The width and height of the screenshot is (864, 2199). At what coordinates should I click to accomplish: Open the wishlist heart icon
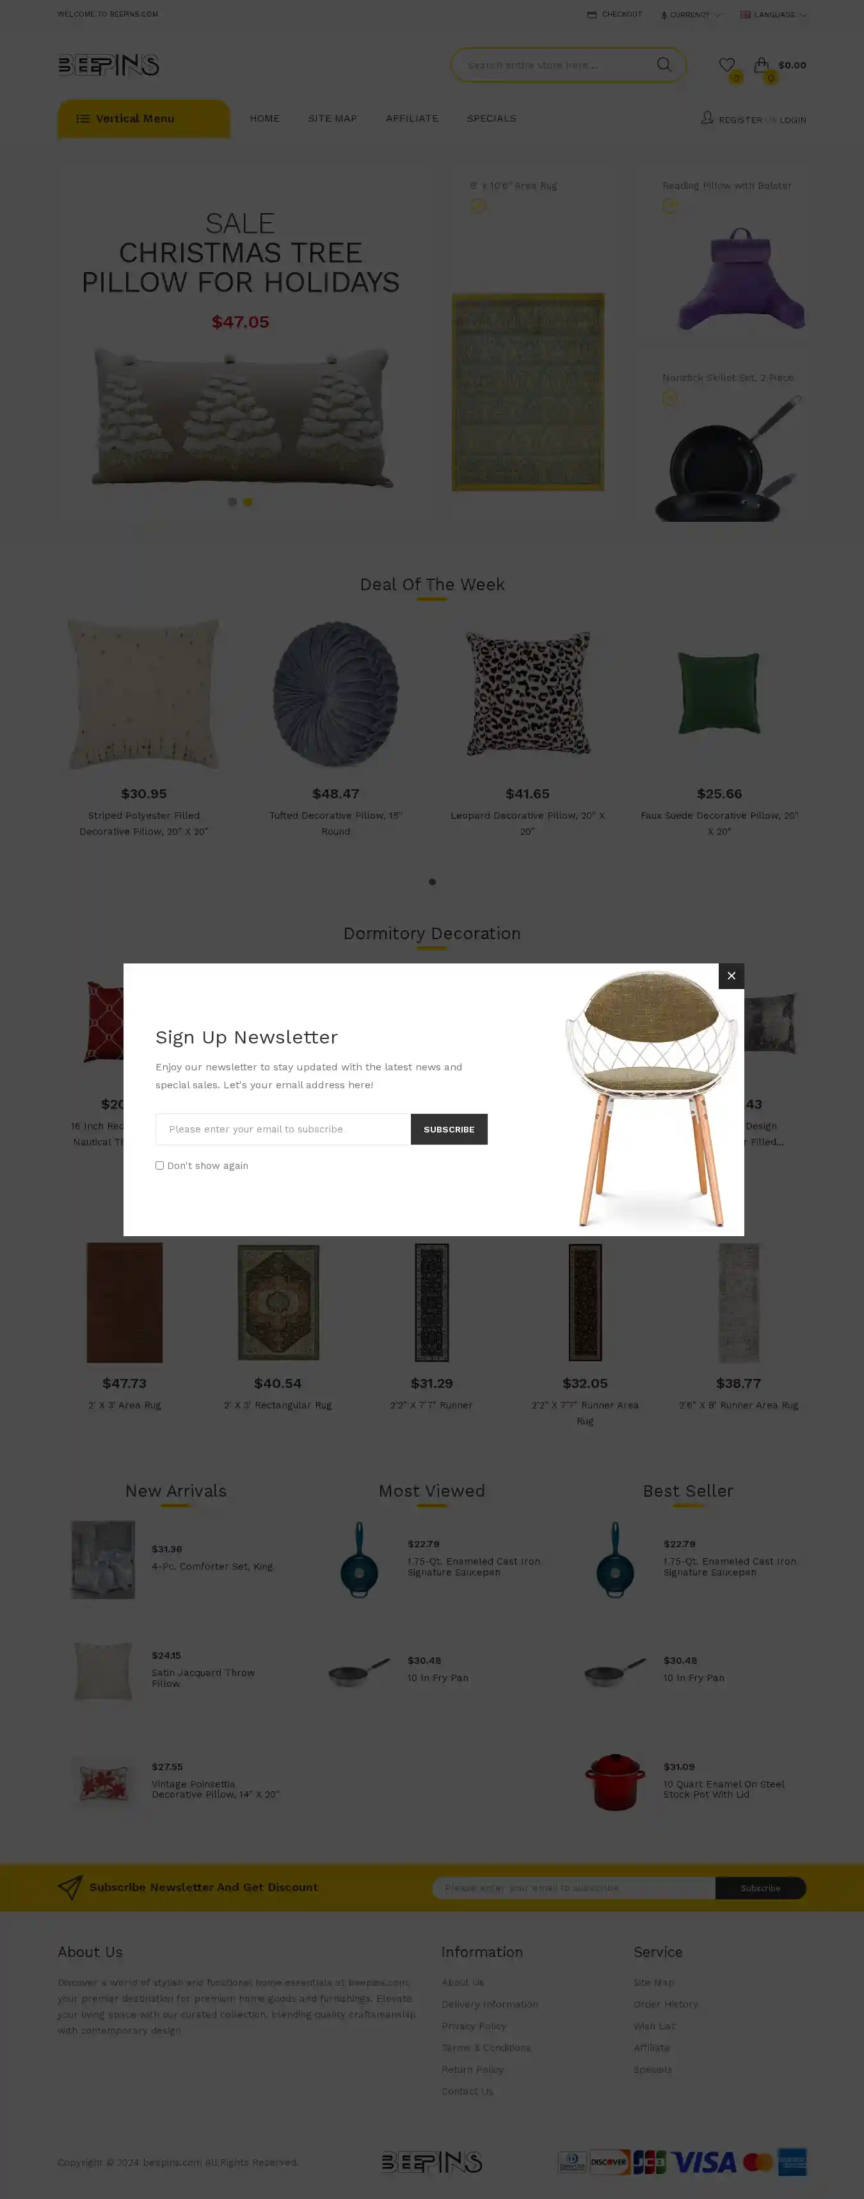click(726, 65)
